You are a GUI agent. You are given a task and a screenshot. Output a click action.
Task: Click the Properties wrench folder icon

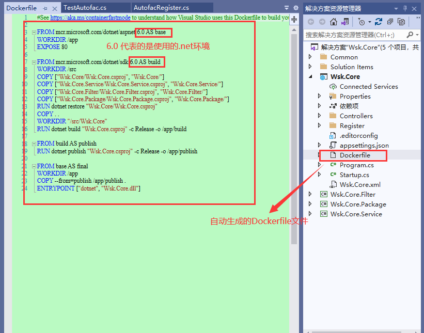[x=333, y=96]
